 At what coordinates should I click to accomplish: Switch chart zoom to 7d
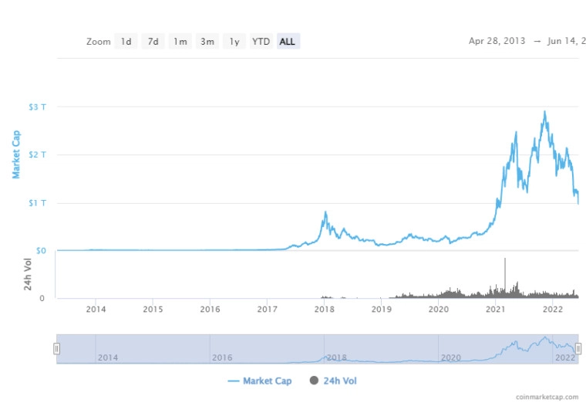pos(153,42)
